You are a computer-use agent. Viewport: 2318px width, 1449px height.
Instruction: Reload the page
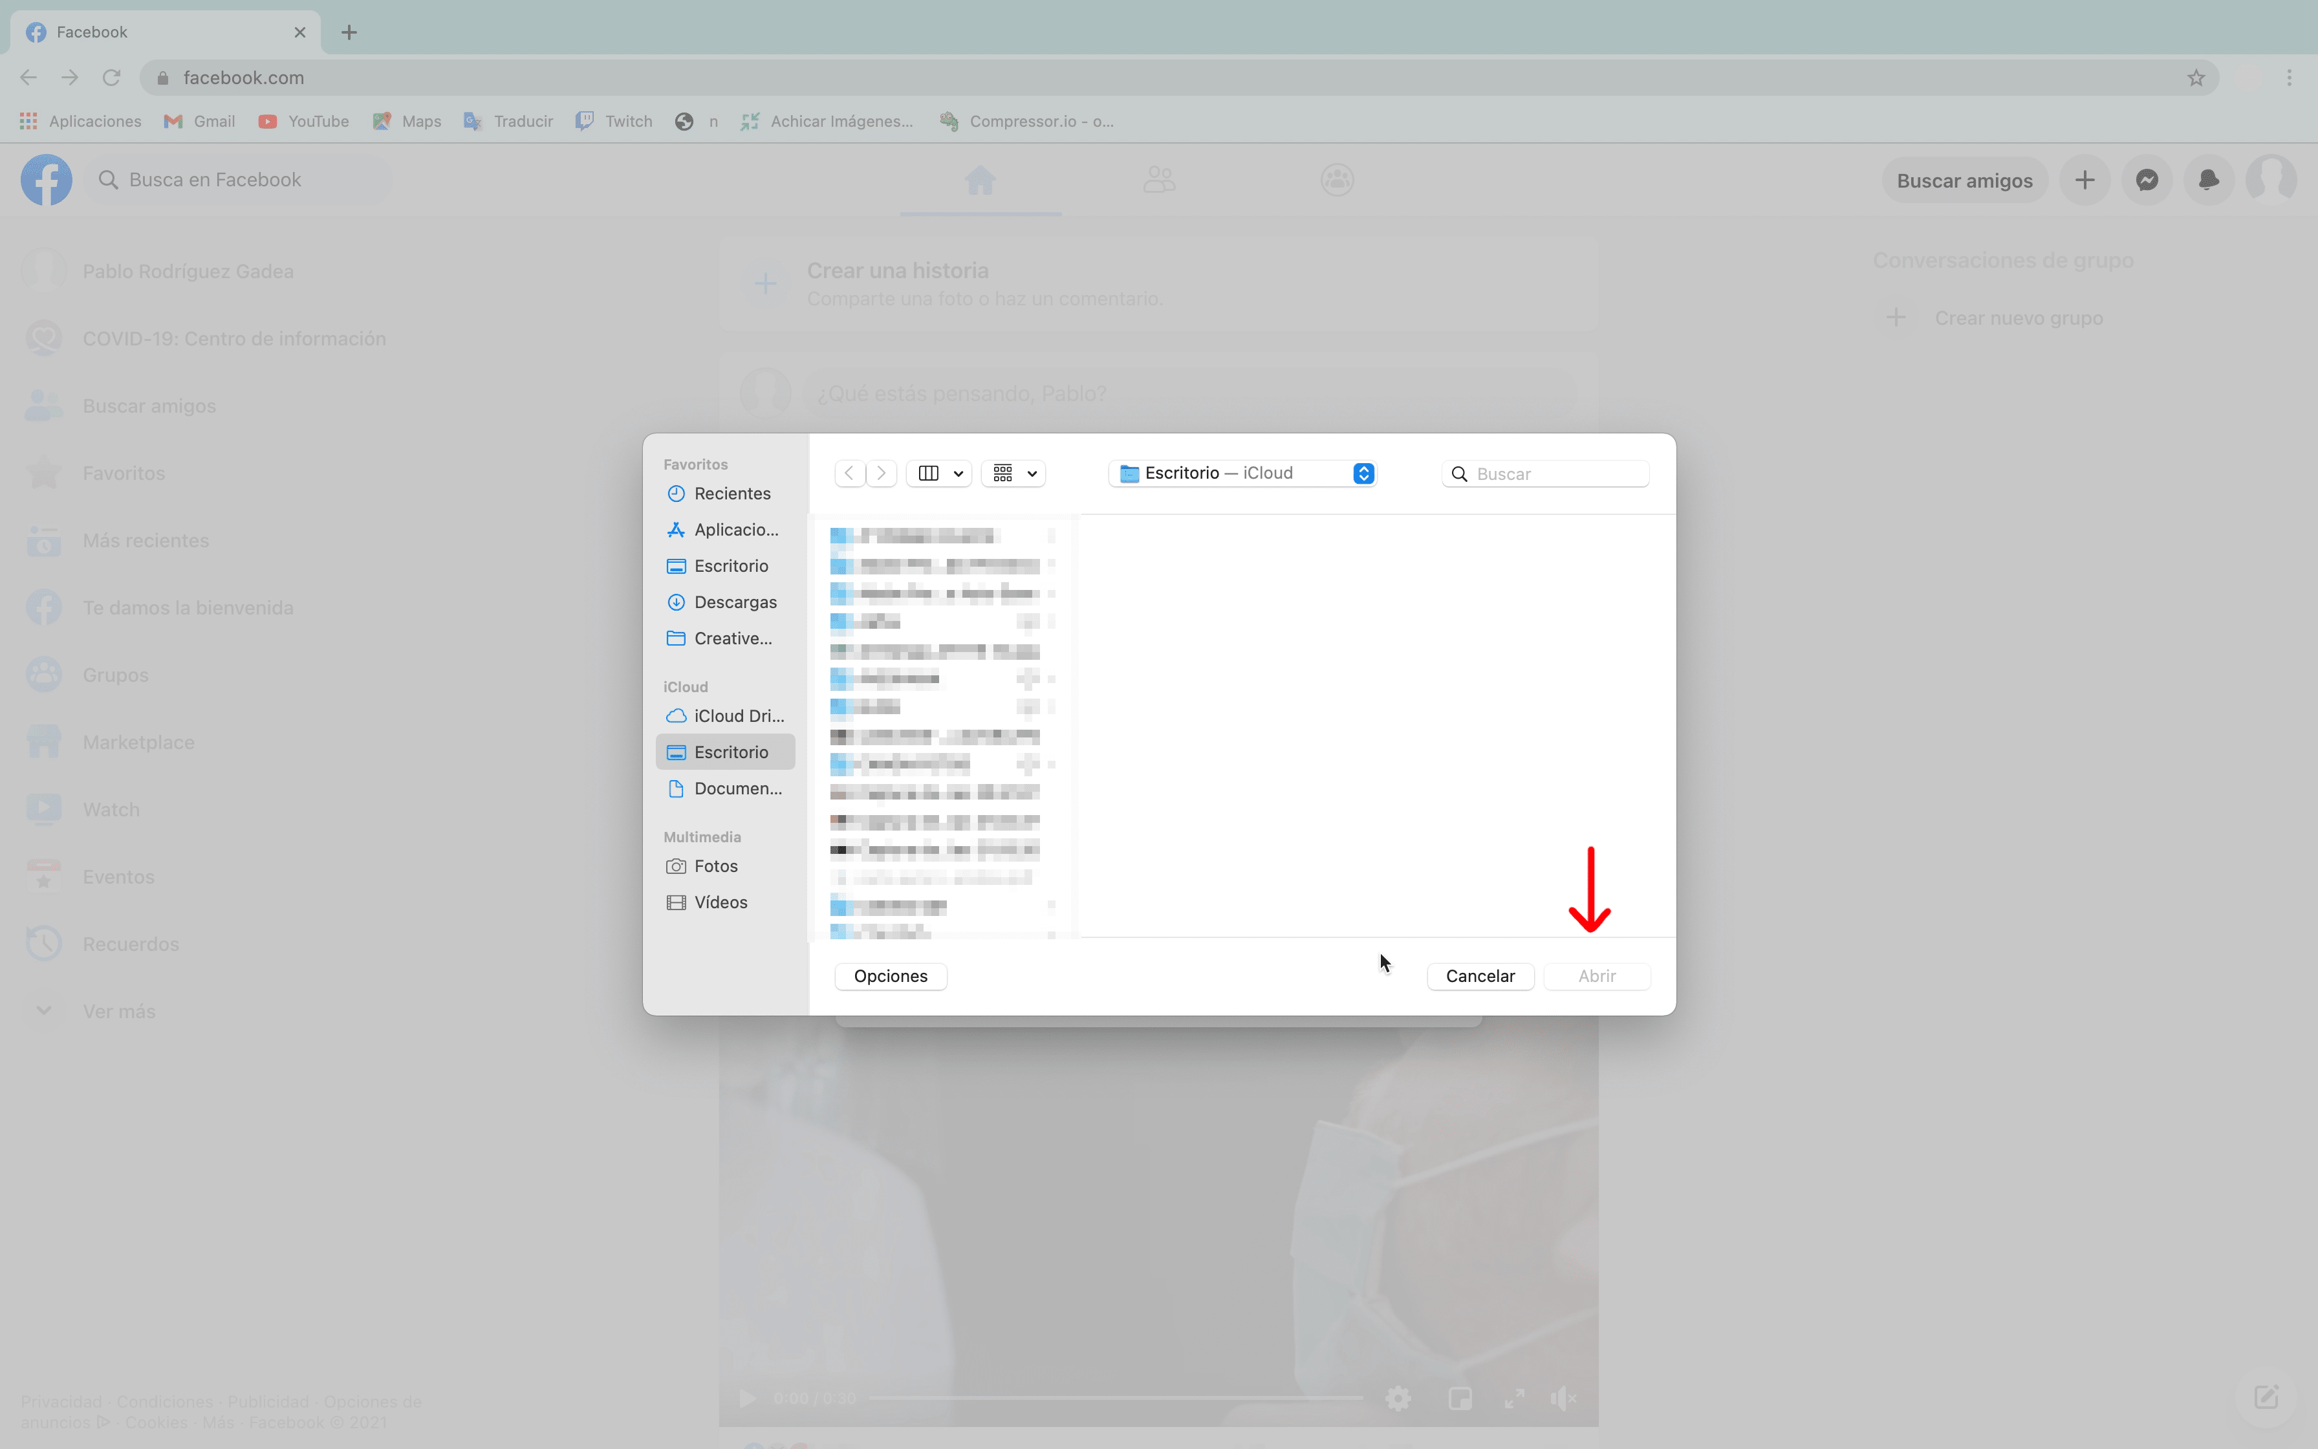coord(112,78)
